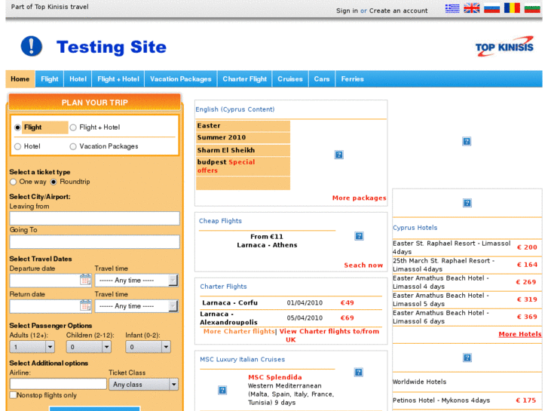Image resolution: width=548 pixels, height=411 pixels.
Task: Click the blue exclamation site logo icon
Action: (32, 46)
